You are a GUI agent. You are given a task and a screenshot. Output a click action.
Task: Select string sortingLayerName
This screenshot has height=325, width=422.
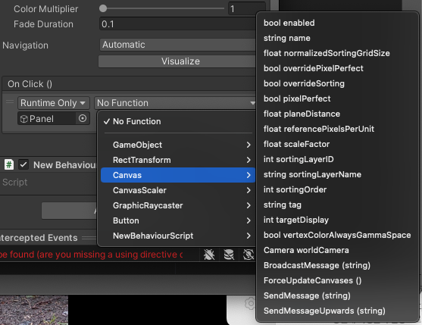[337, 174]
